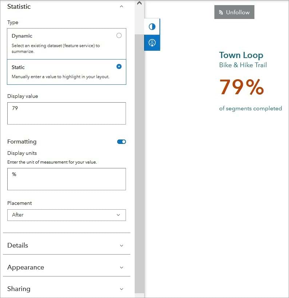
Task: Click the Unfollow button
Action: point(234,12)
